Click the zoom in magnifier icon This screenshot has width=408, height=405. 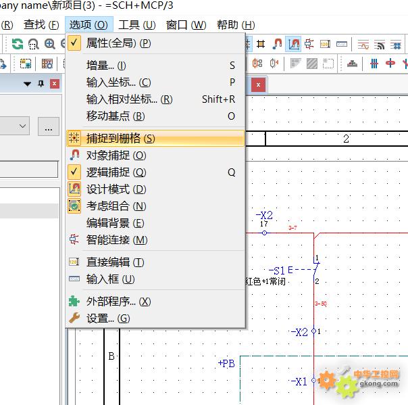(49, 44)
